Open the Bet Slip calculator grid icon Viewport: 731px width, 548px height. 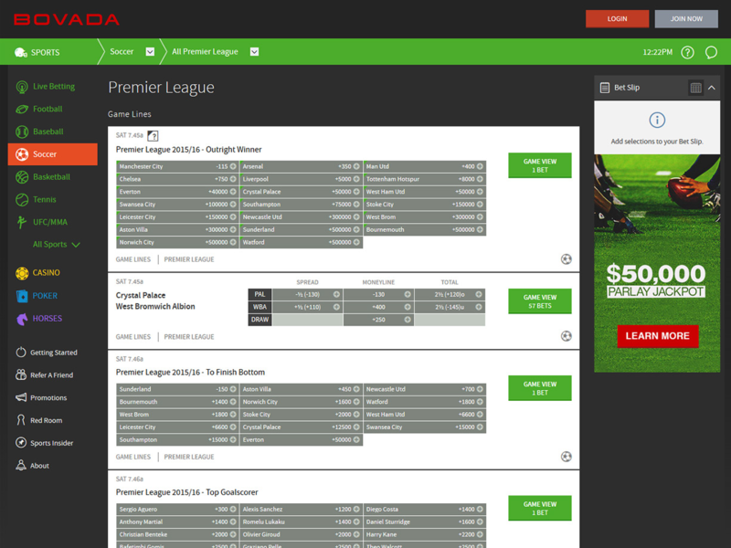(x=695, y=88)
